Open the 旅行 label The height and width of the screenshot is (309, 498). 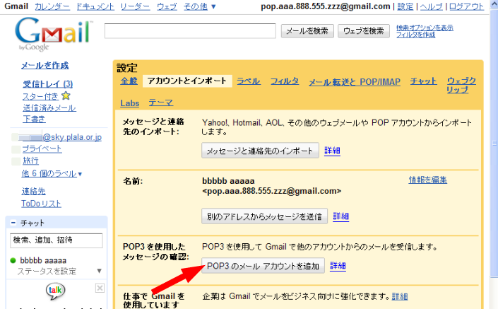pos(30,161)
